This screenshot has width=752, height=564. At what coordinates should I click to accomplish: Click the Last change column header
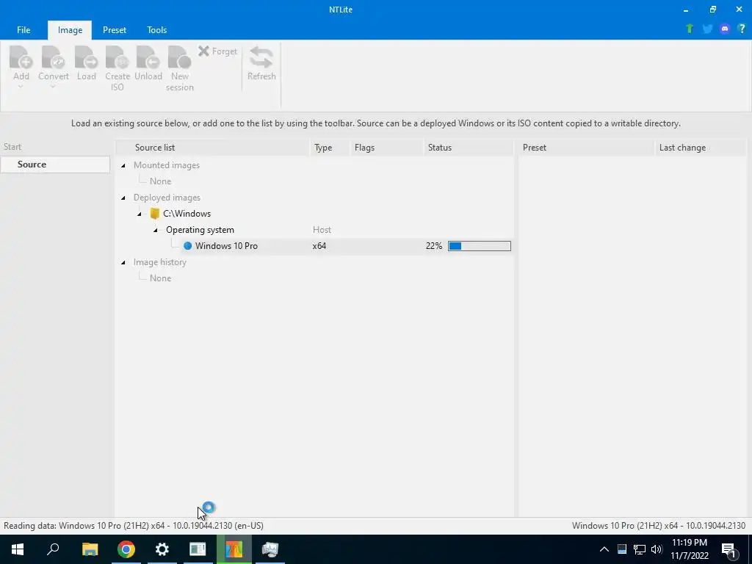pyautogui.click(x=700, y=147)
